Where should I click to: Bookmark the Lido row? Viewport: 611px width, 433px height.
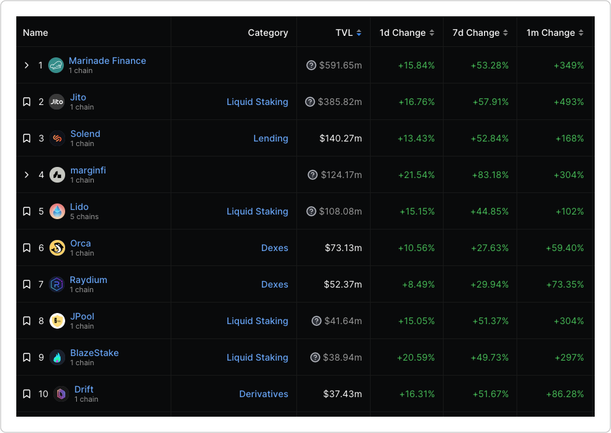27,211
